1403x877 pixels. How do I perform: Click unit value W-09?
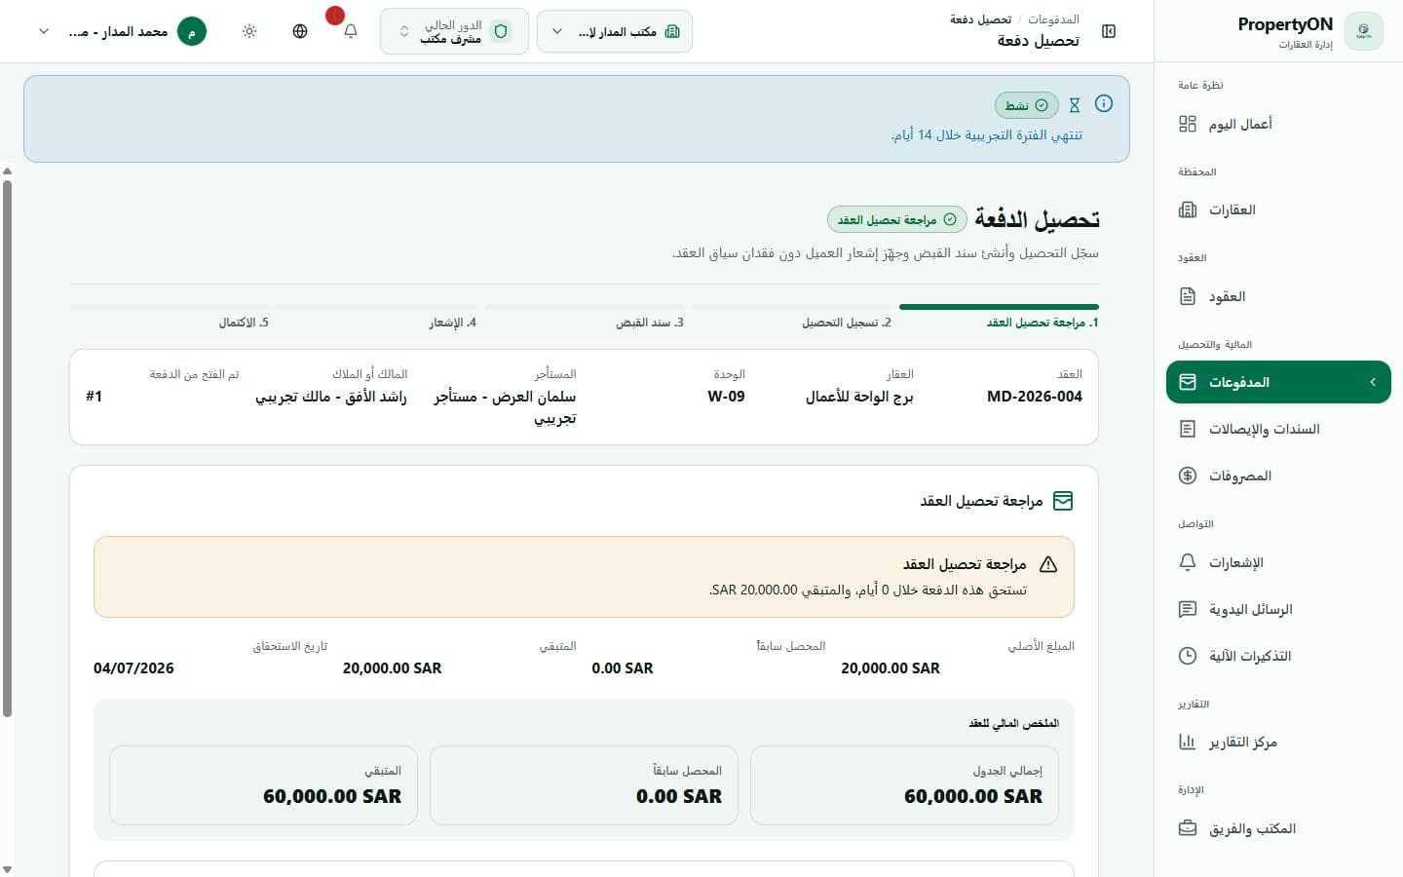(726, 397)
